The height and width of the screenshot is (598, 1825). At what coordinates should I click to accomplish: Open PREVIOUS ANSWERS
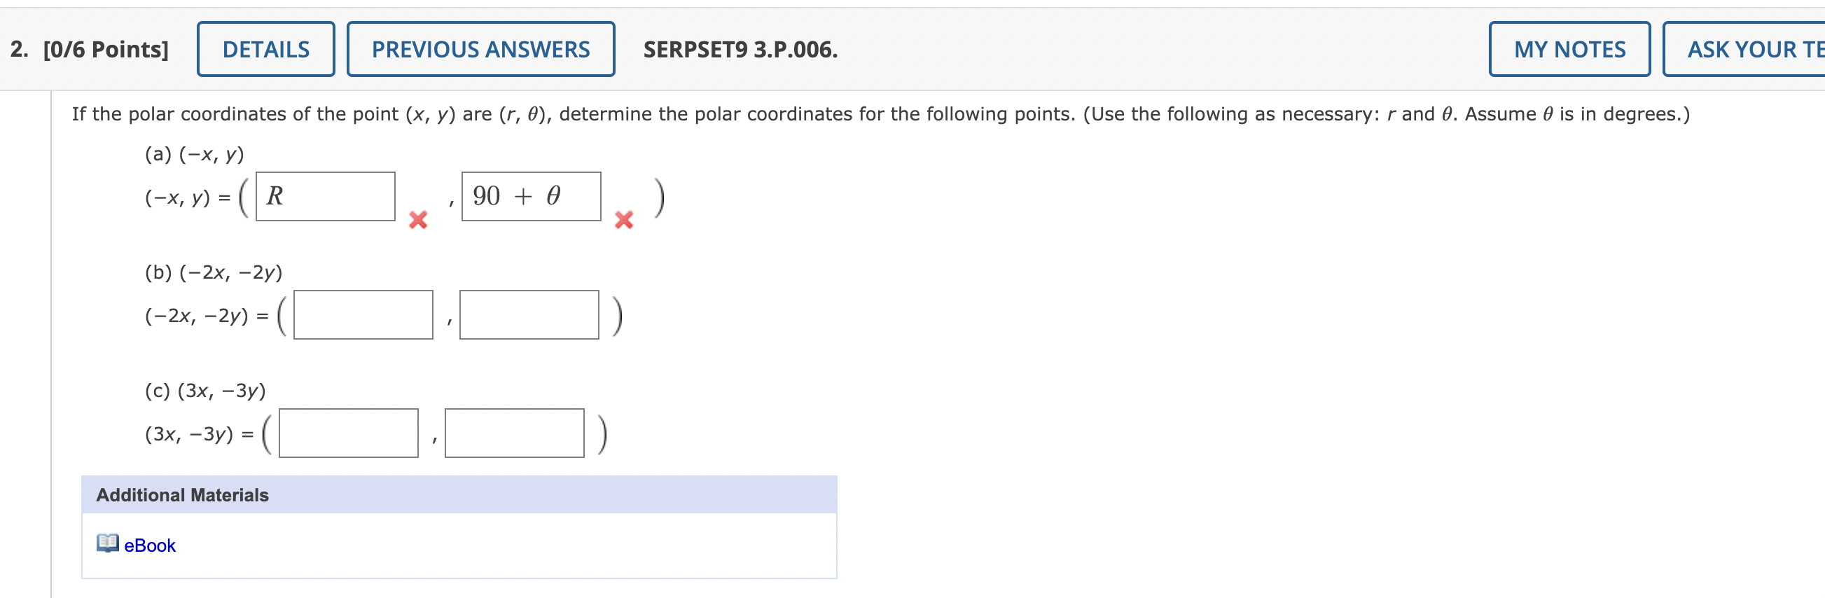pyautogui.click(x=480, y=49)
